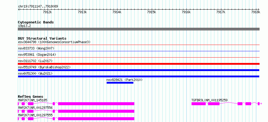Select the DGV Structural Variants track title
This screenshot has width=268, height=122.
[x=42, y=38]
